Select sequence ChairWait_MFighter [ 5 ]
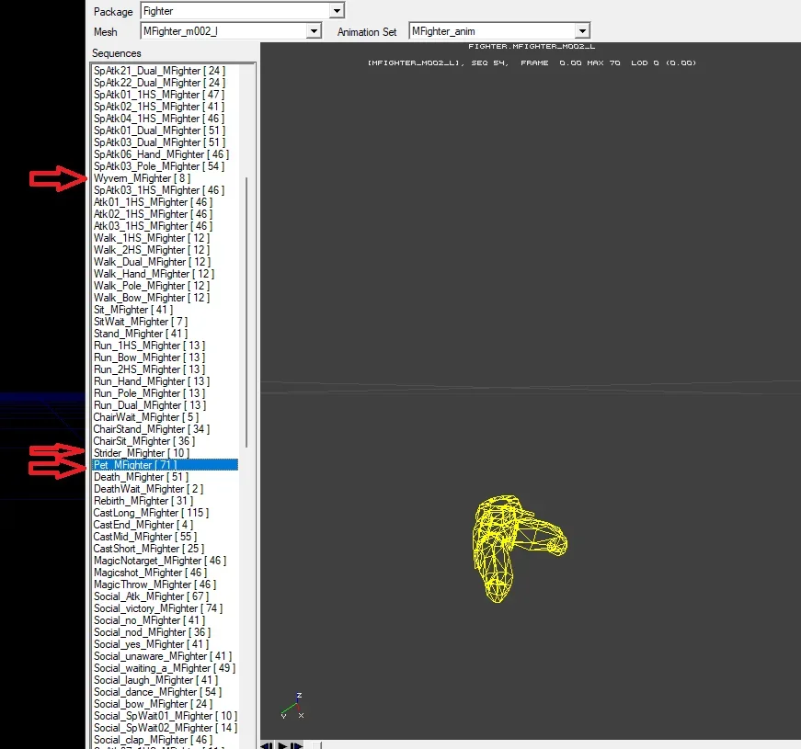The width and height of the screenshot is (801, 749). (x=146, y=417)
